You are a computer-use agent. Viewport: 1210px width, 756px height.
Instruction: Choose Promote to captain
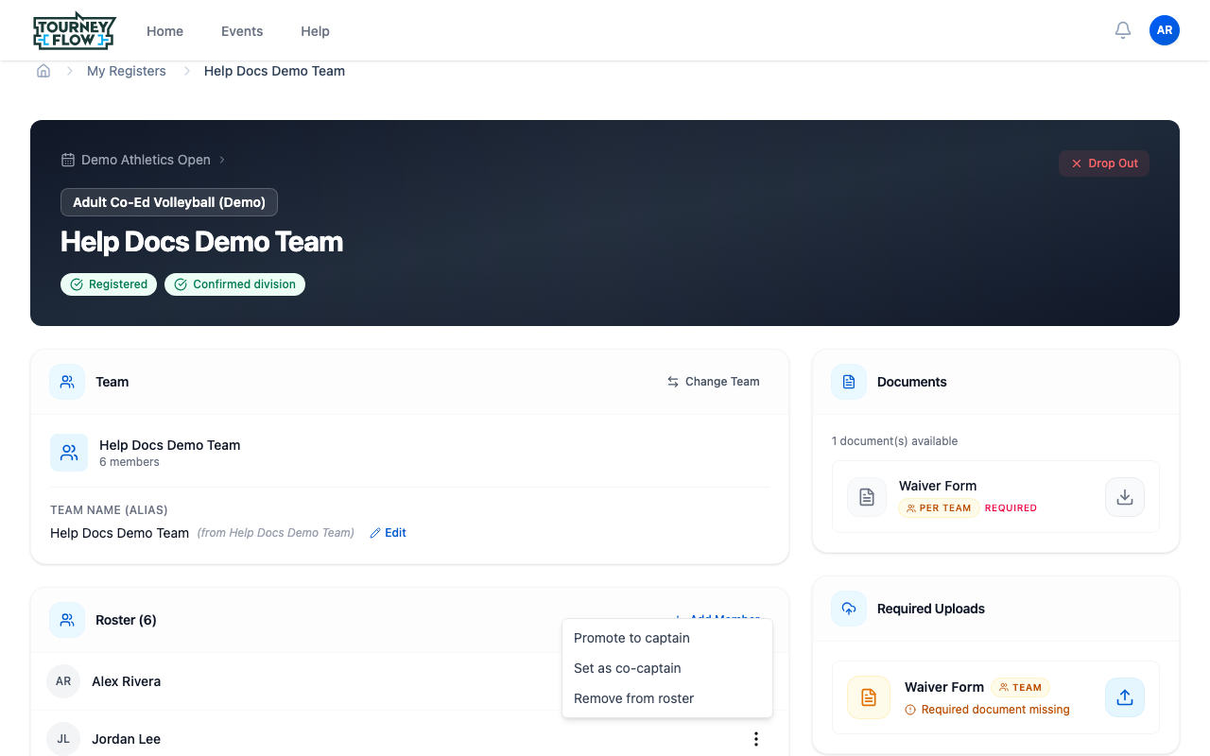667,638
